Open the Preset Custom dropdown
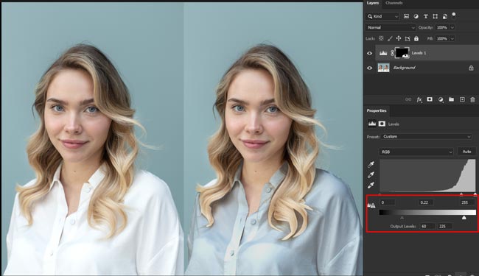Viewport: 479px width, 276px height. tap(427, 137)
